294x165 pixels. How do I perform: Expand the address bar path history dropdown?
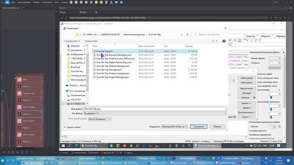[x=182, y=35]
